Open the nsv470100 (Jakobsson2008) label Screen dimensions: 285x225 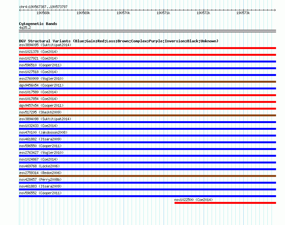tap(43, 132)
